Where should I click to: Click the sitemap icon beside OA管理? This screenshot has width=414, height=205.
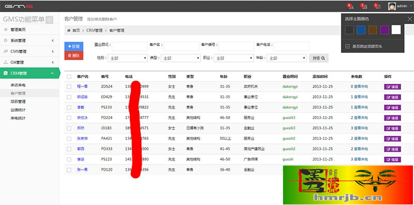(6, 62)
